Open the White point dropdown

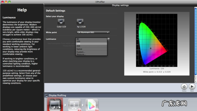[x=93, y=32]
